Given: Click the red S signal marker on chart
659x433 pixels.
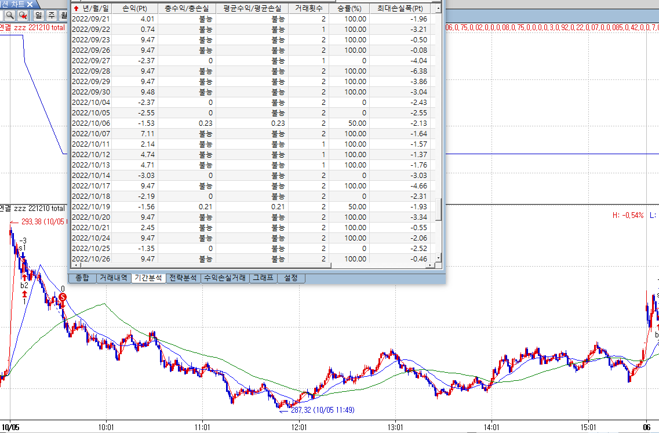Looking at the screenshot, I should tap(62, 297).
